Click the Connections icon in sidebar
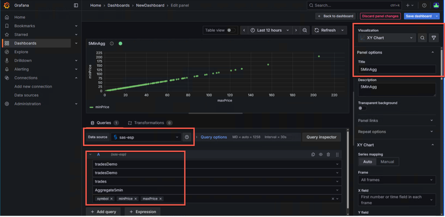This screenshot has height=217, width=445. [x=7, y=78]
